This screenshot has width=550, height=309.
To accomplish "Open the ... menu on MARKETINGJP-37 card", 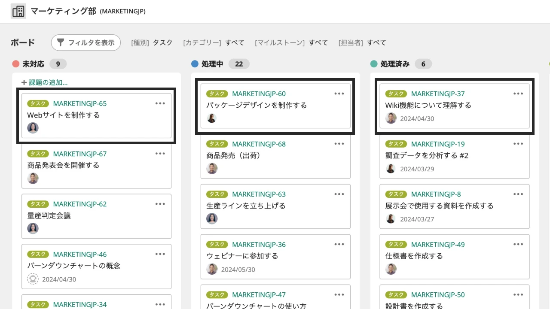I will tap(518, 94).
